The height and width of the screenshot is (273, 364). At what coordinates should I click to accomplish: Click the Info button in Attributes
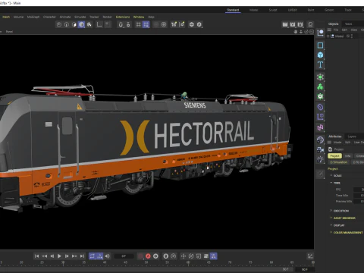[x=348, y=156]
